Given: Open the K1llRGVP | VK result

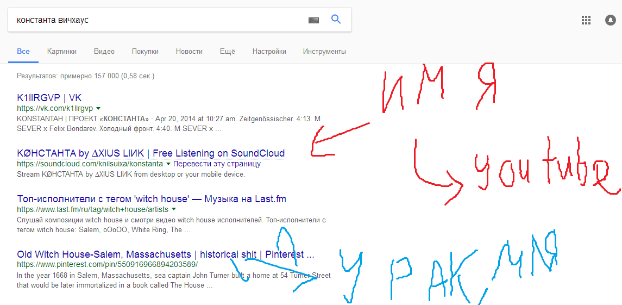Looking at the screenshot, I should [x=49, y=98].
